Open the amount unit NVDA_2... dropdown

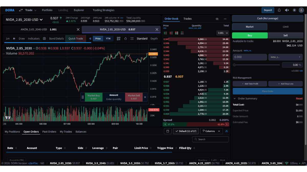[286, 57]
